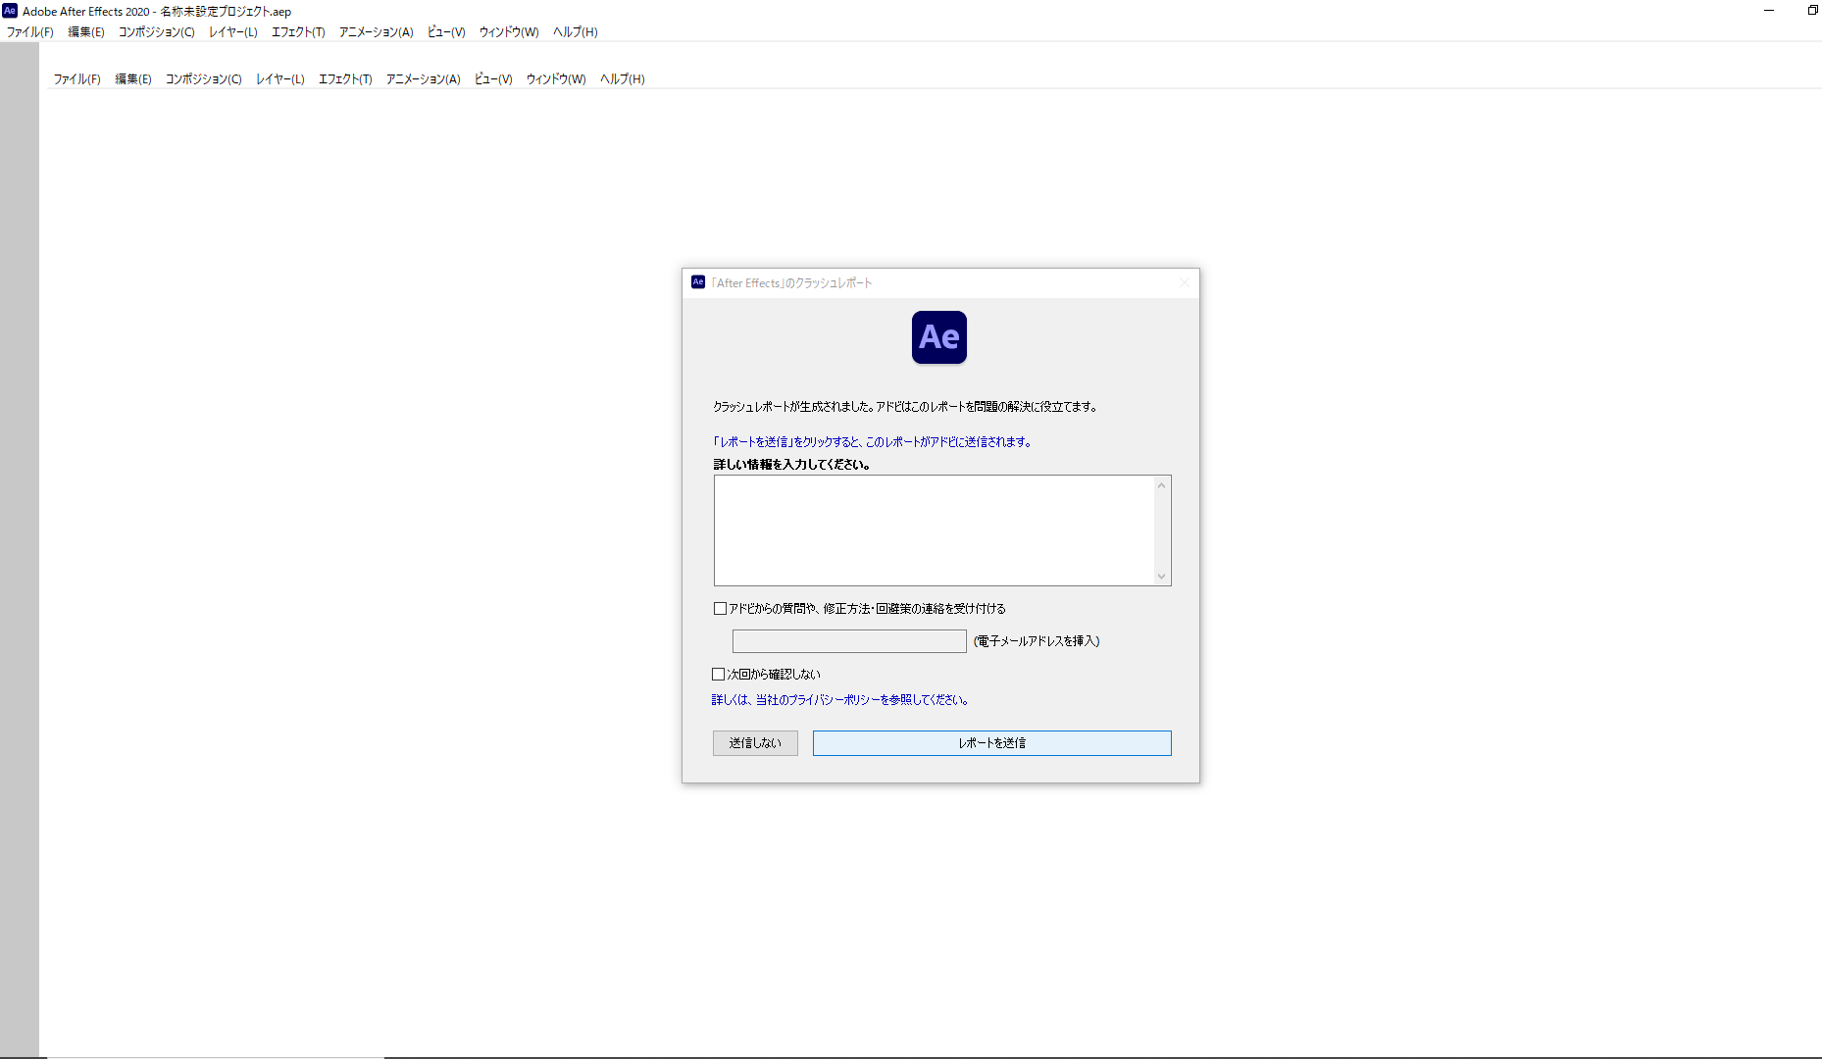Select ヘルプ(H) in the lower duplicate menu bar
The image size is (1822, 1059).
tap(623, 79)
